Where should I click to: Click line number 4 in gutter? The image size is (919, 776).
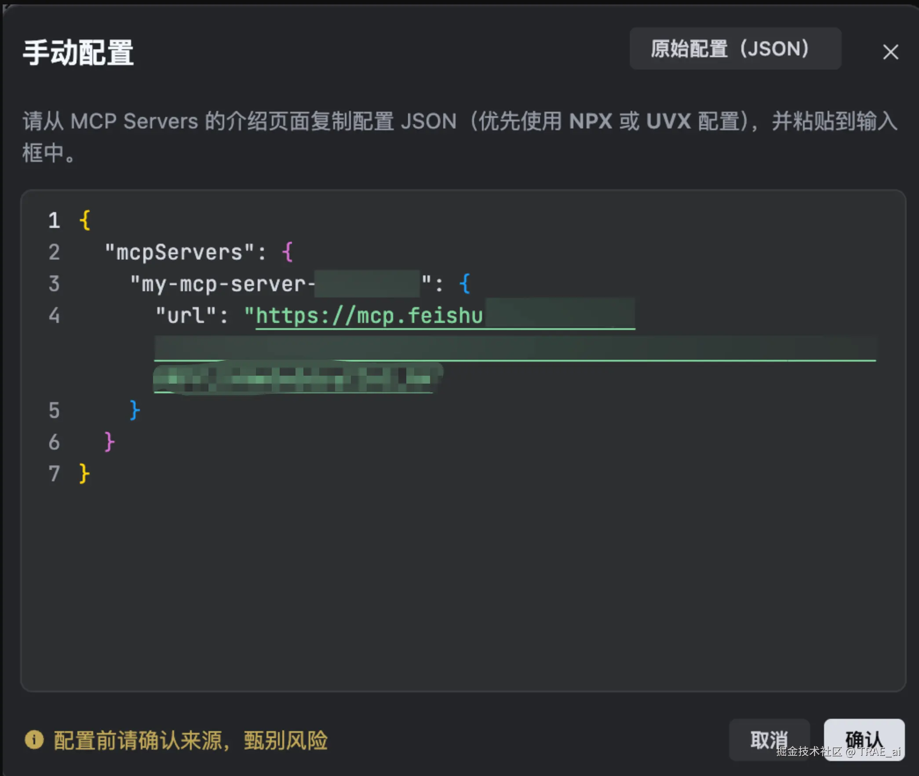[54, 316]
